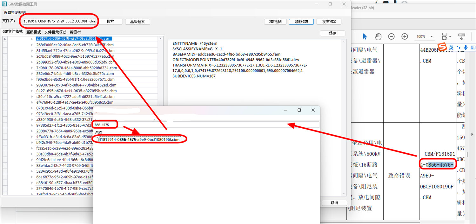Switch to the 层级模式 tab
The image size is (476, 224).
pyautogui.click(x=33, y=32)
